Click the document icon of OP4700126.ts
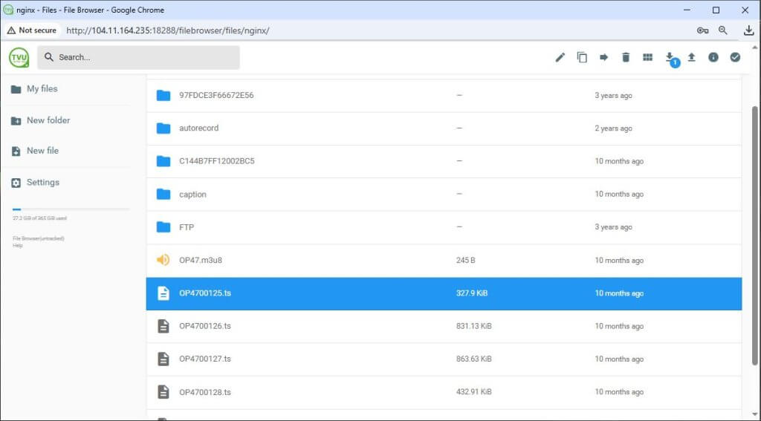 click(163, 326)
